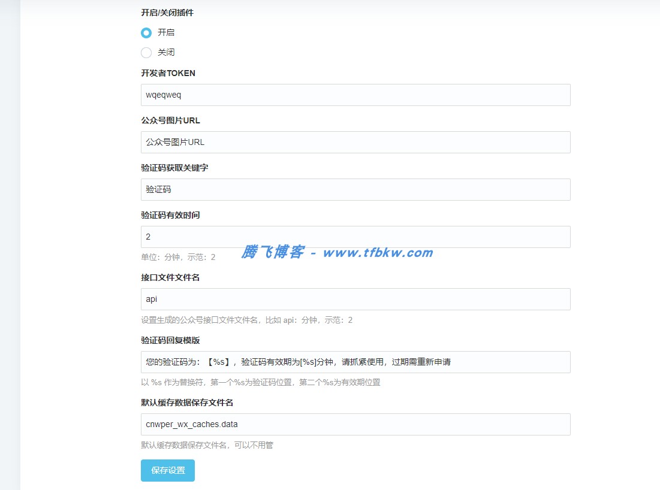Click the 验证码获取关键字 field showing 验证码
This screenshot has height=490, width=660.
355,189
